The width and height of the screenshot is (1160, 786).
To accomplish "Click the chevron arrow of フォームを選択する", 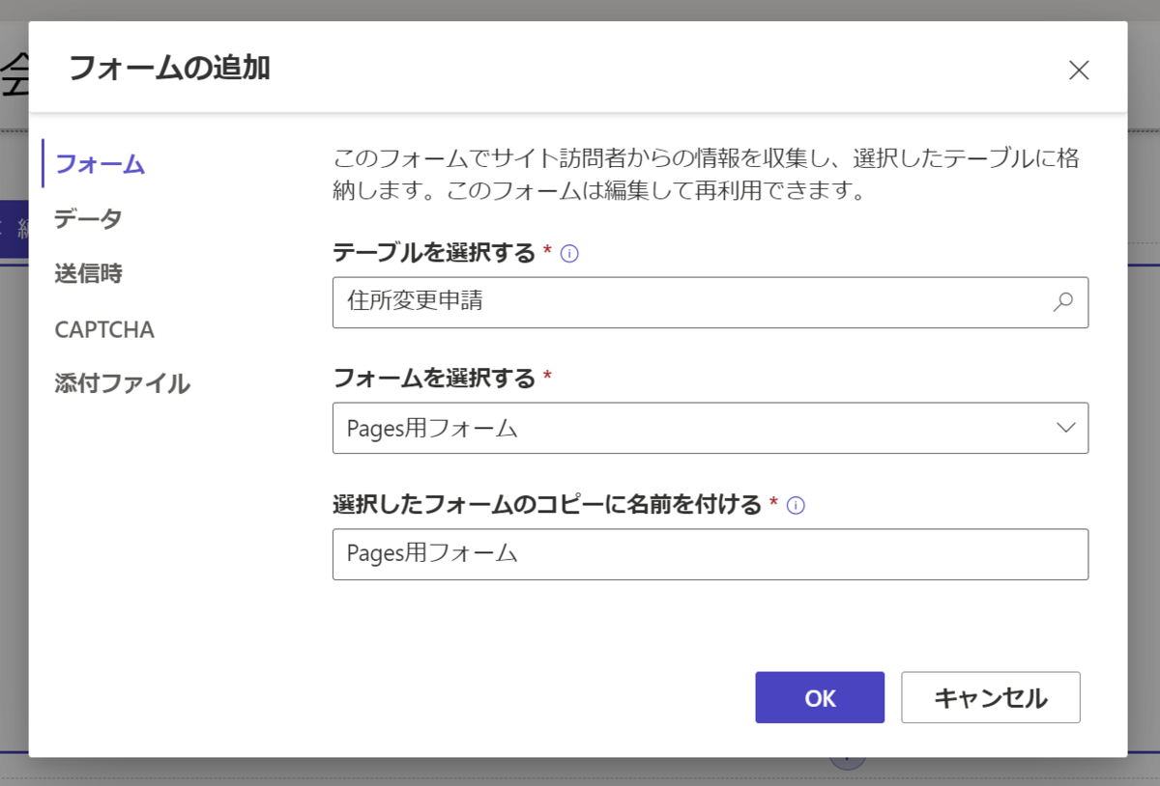I will 1065,428.
